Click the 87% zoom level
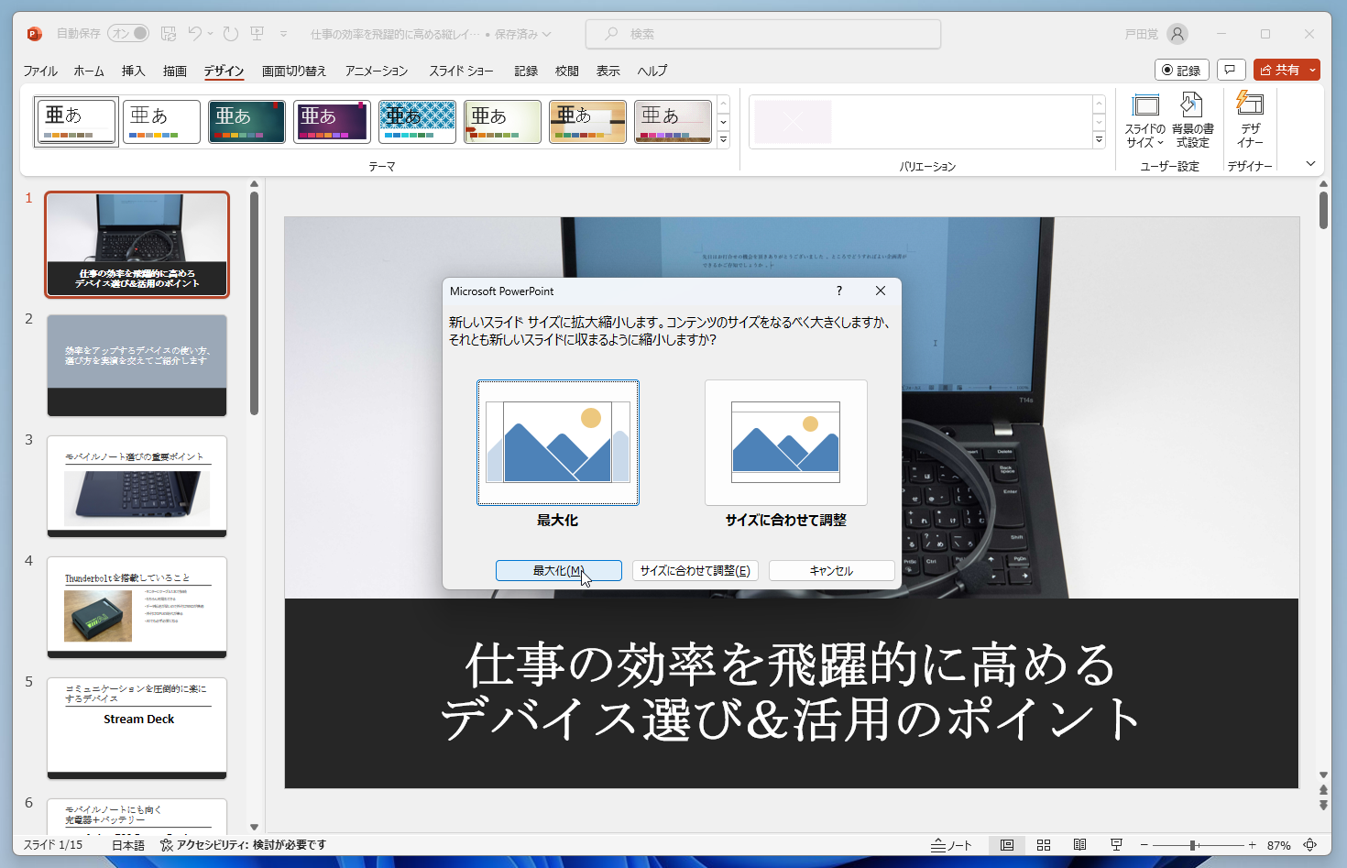This screenshot has width=1347, height=868. [x=1278, y=845]
